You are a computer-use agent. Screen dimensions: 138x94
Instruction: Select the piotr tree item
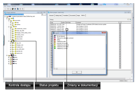pos(16,61)
